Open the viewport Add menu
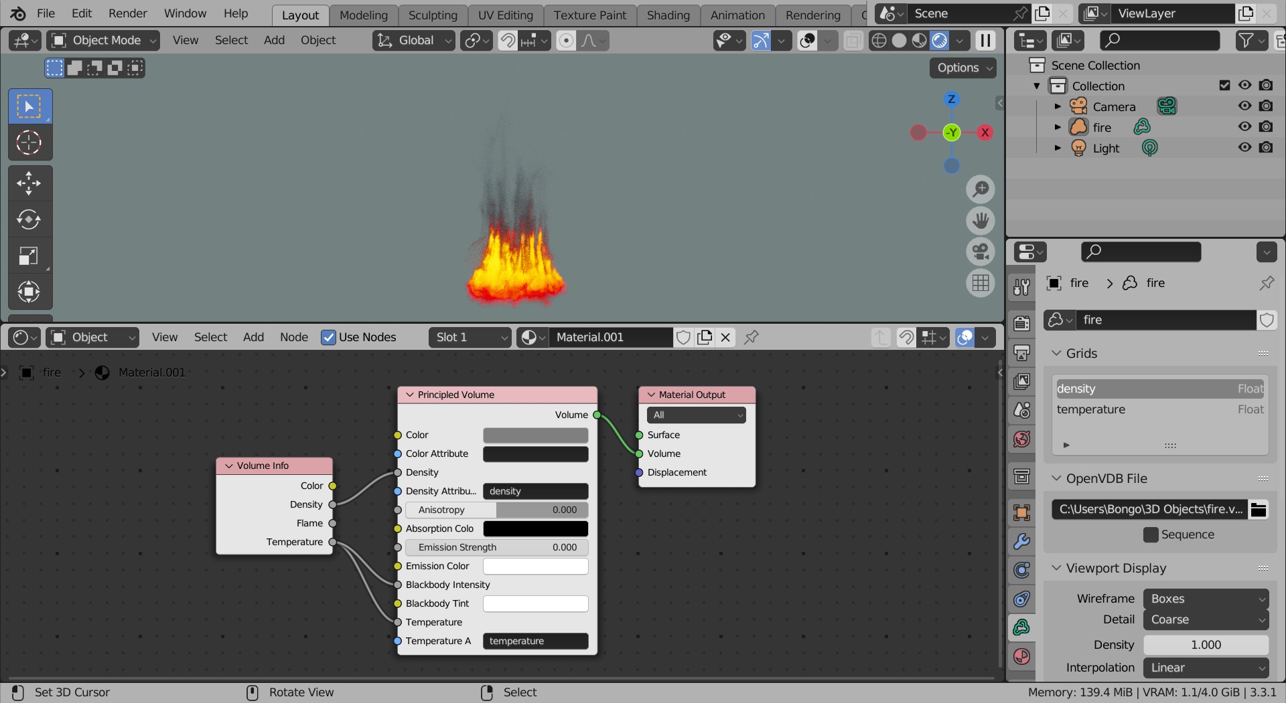 (274, 40)
